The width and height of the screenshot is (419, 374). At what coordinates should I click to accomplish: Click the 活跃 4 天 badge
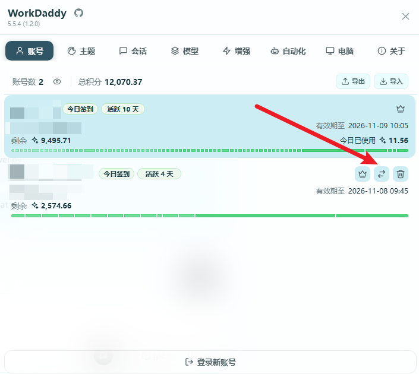[x=159, y=174]
